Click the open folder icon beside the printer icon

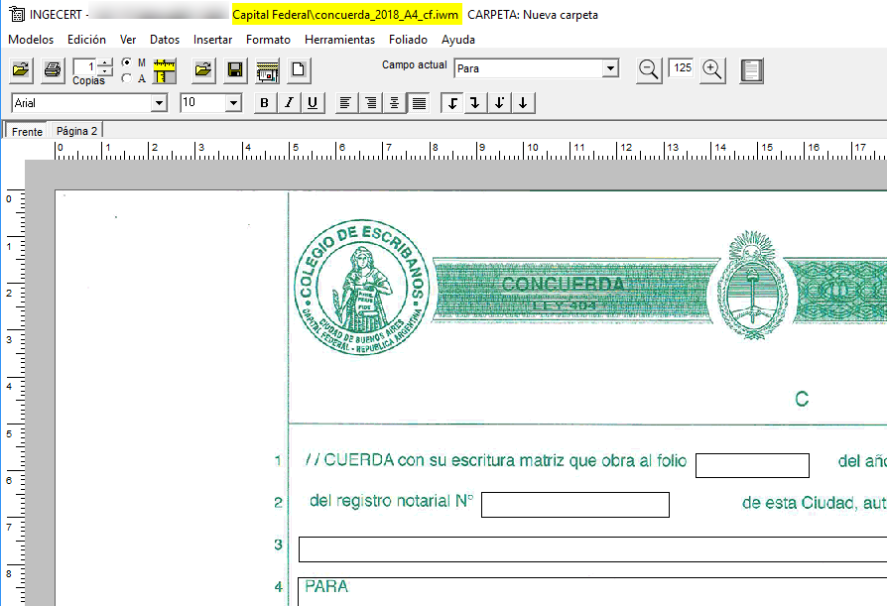[22, 70]
